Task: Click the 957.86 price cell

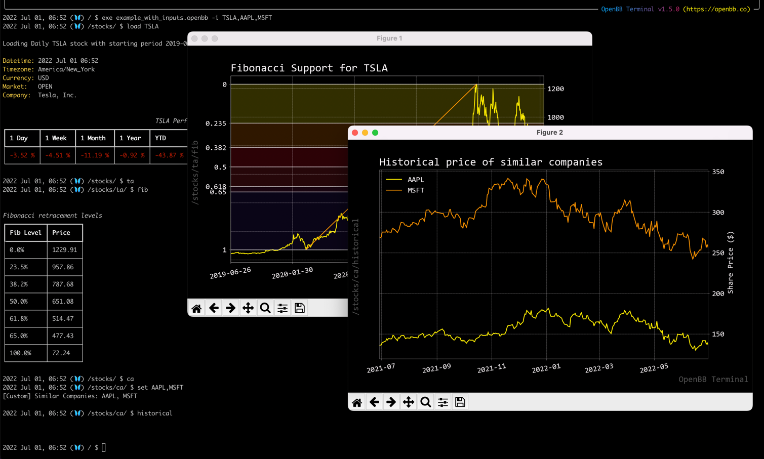Action: click(65, 267)
